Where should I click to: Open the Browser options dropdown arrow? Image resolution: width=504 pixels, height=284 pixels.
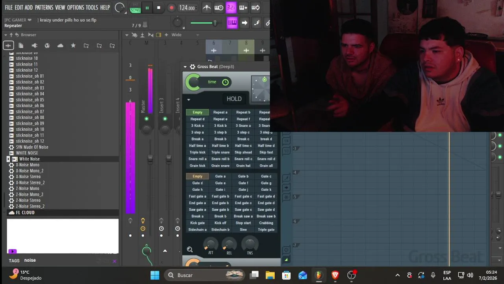[x=6, y=35]
